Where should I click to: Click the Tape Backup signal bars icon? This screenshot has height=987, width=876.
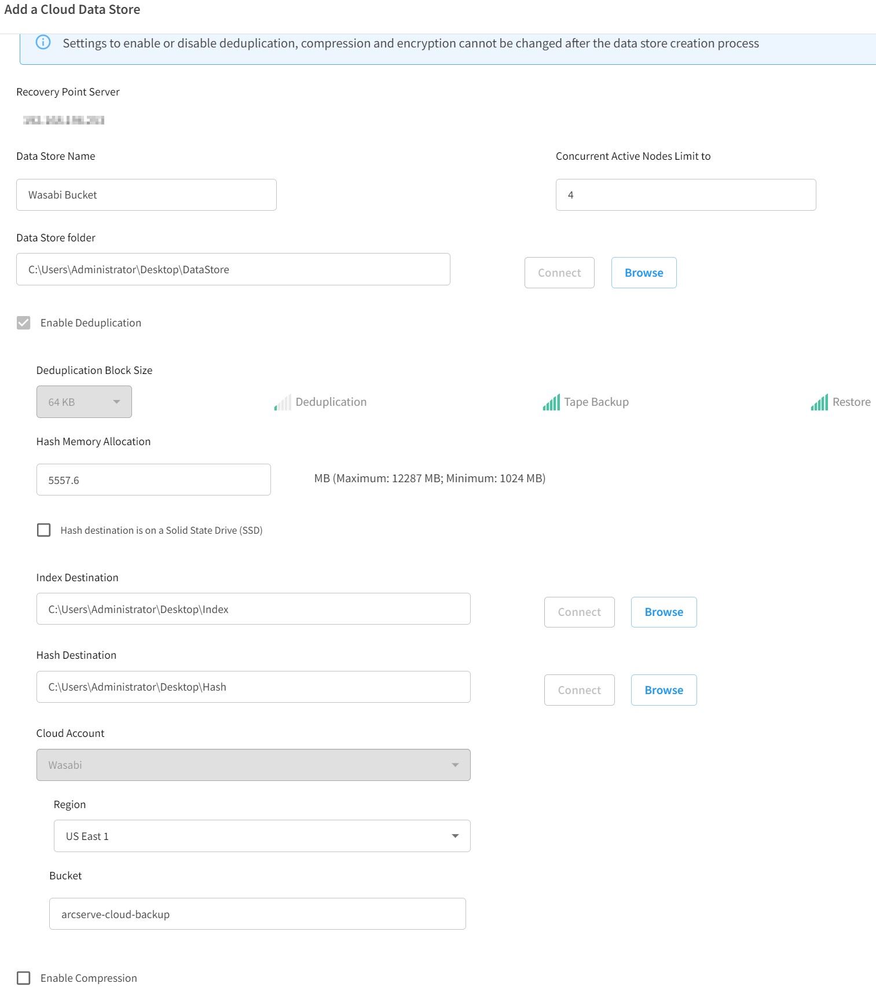(551, 402)
